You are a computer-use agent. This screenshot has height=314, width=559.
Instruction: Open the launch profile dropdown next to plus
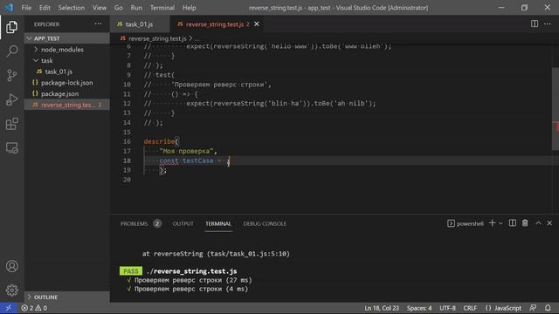tap(500, 223)
